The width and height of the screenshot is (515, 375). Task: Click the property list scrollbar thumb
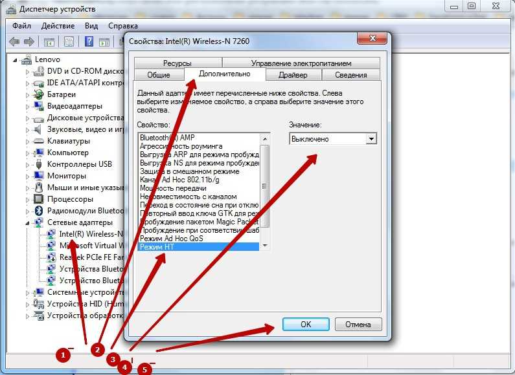coord(265,186)
